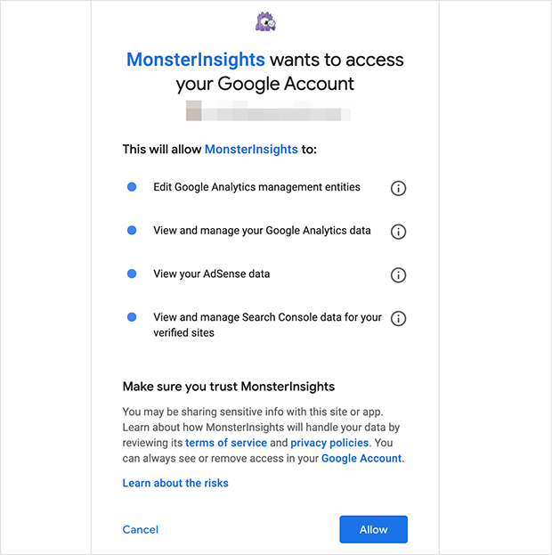Screen dimensions: 552x555
Task: Click MonsterInsights link in the heading
Action: pos(196,60)
